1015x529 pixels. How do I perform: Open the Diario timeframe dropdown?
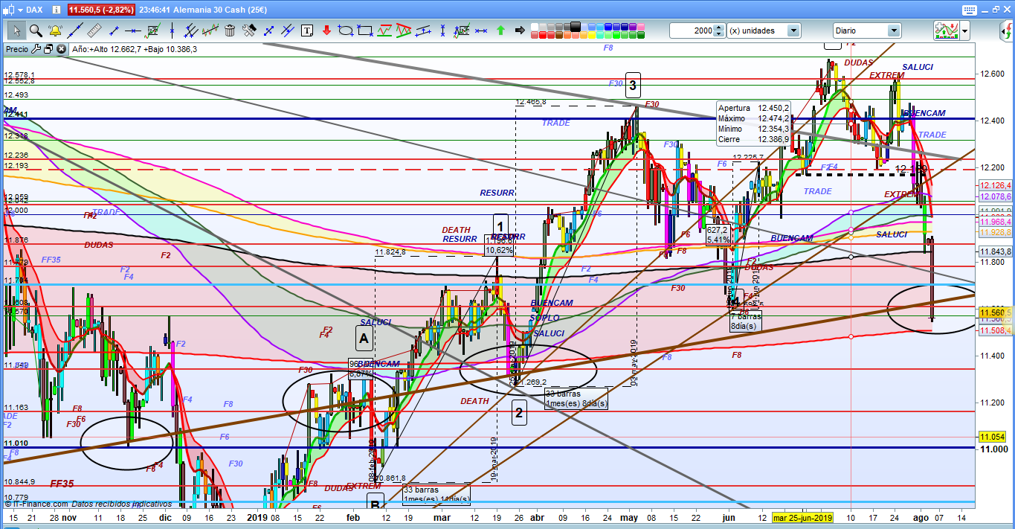point(895,31)
